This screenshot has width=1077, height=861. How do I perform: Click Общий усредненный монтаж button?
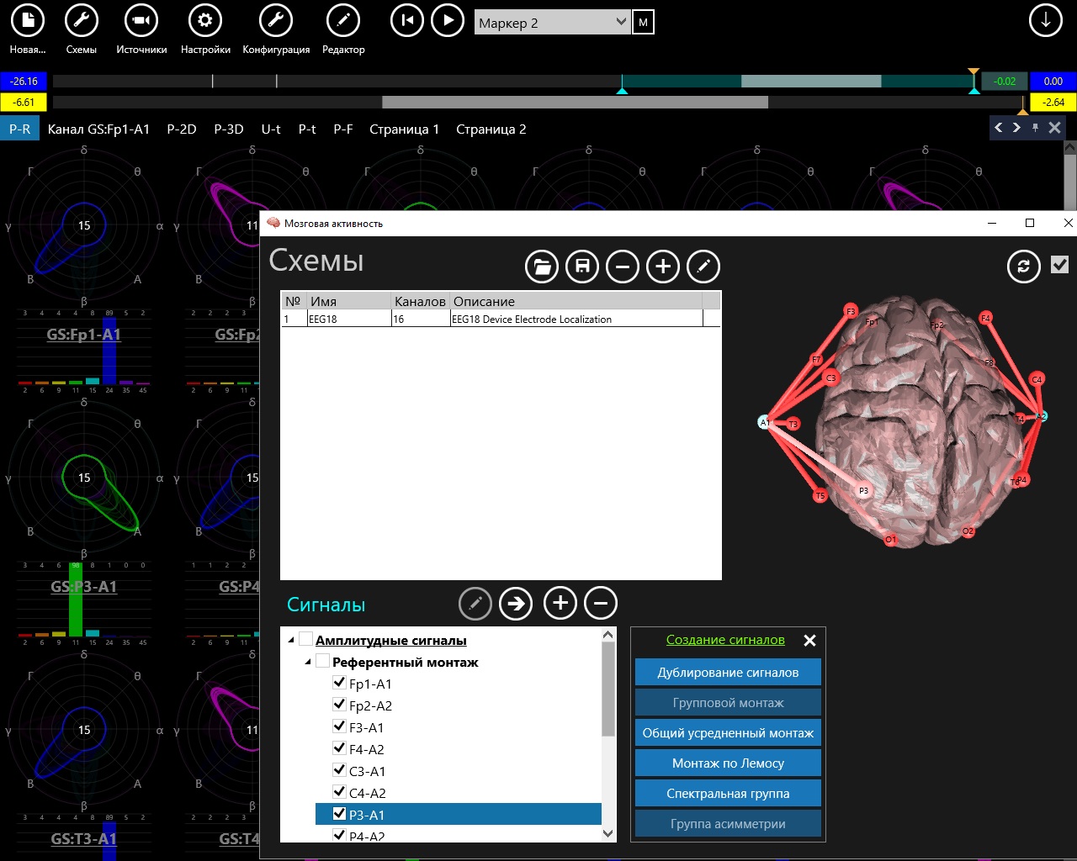click(728, 733)
